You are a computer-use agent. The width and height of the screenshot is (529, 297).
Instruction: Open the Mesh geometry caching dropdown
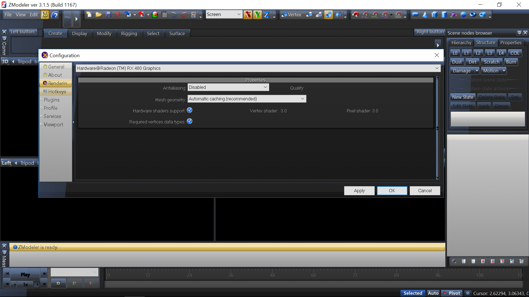(x=247, y=99)
